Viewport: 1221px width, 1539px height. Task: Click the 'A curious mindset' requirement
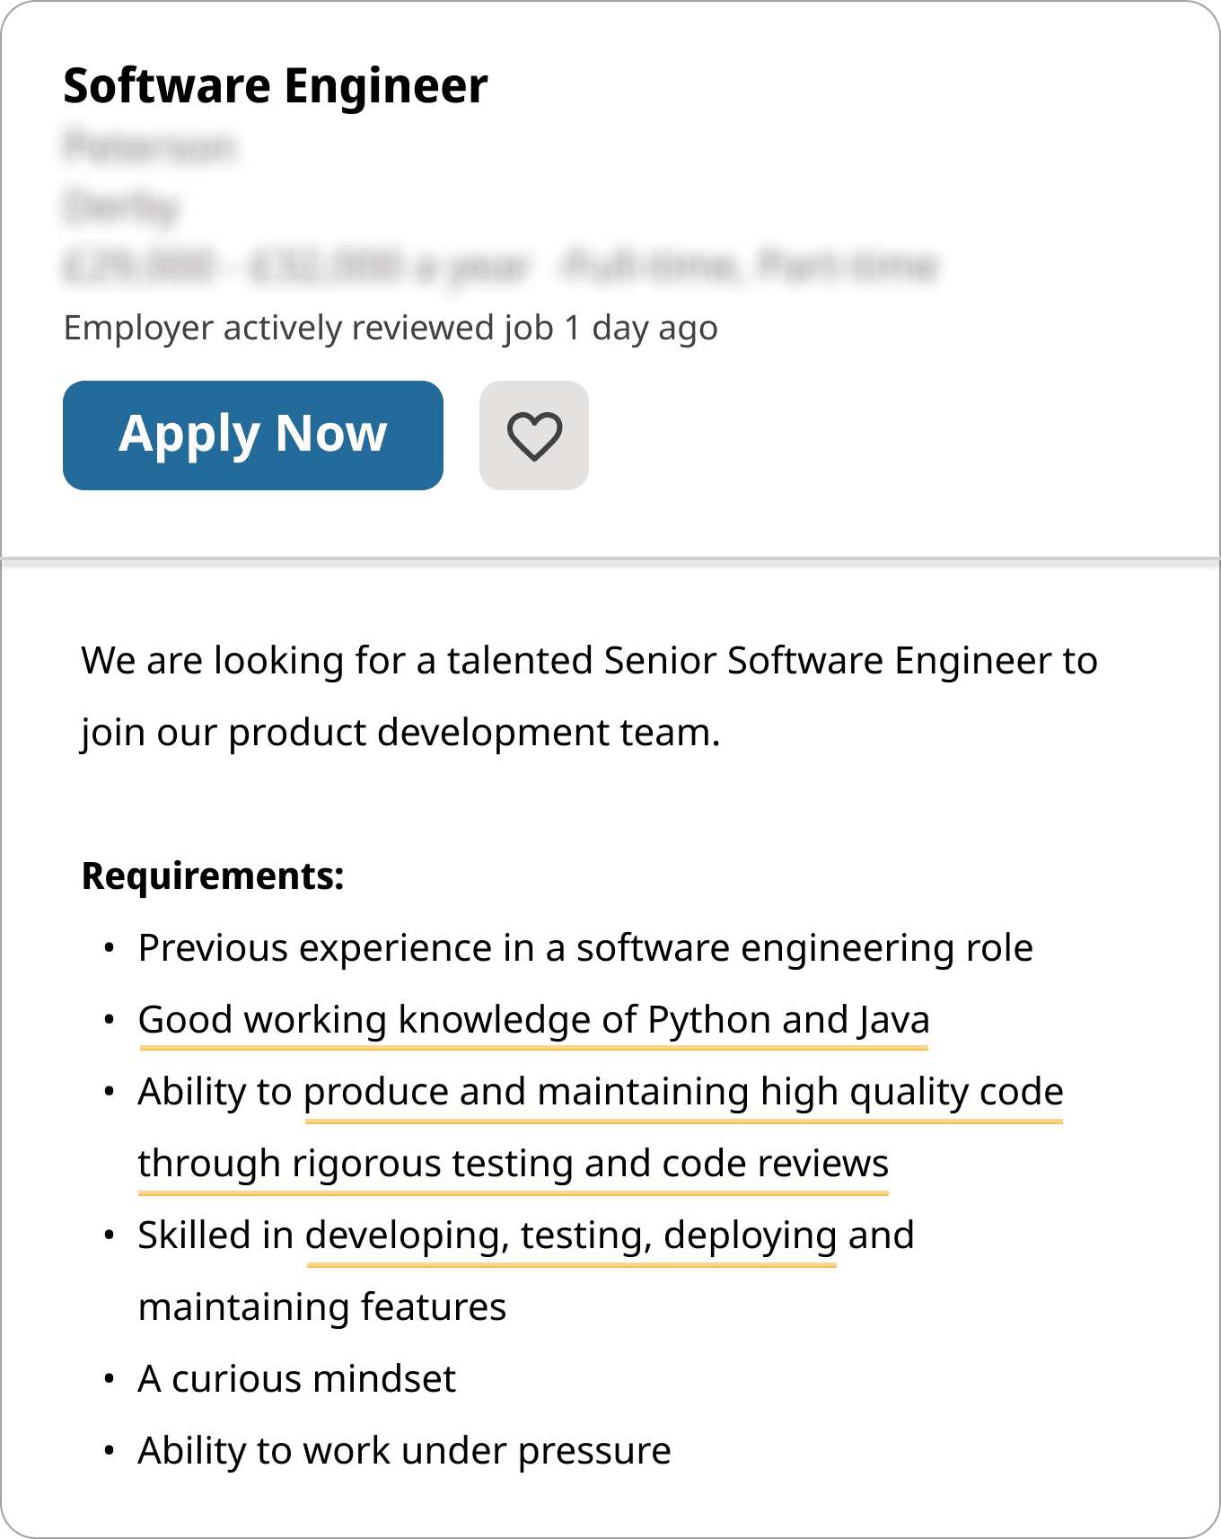pos(296,1379)
